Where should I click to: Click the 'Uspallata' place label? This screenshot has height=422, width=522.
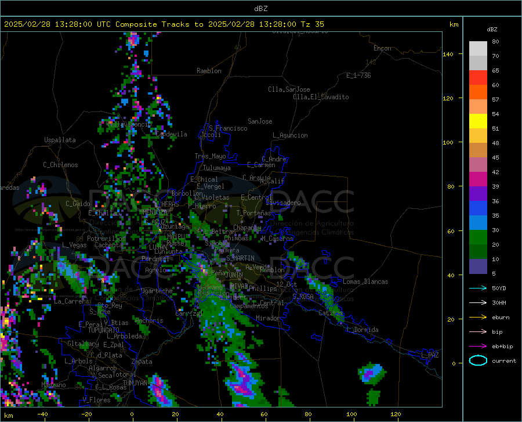pyautogui.click(x=60, y=140)
